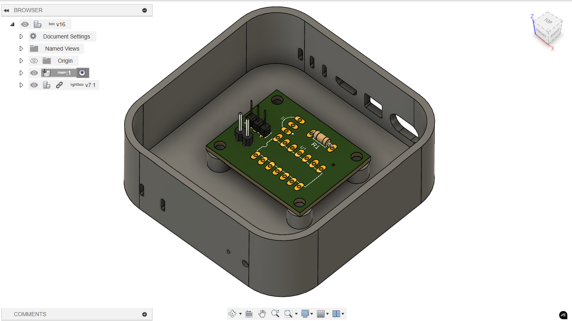Choose the Zoom Window (Fit) tool

288,314
